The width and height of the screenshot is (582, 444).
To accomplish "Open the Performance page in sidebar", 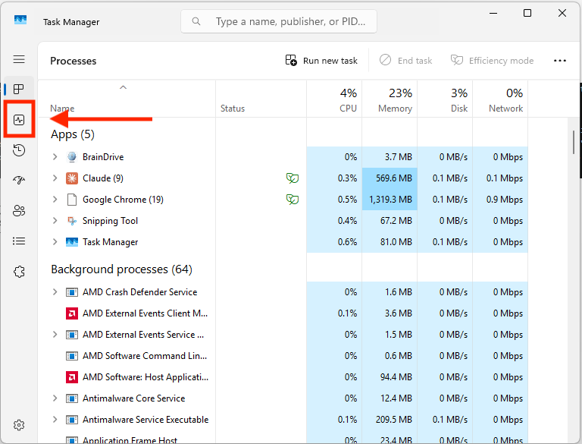I will (19, 120).
